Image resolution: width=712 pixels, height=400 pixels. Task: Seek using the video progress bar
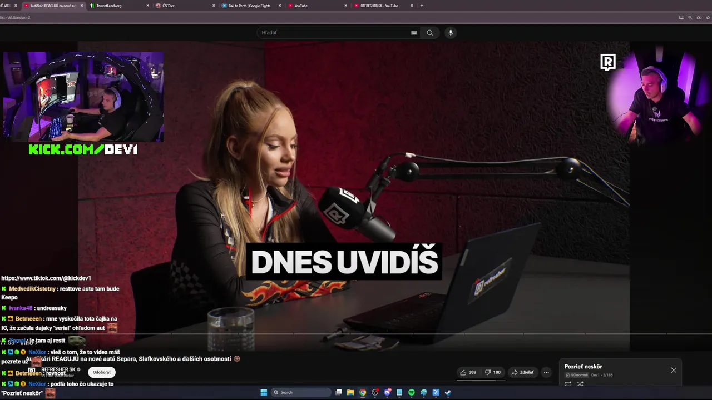pyautogui.click(x=356, y=334)
